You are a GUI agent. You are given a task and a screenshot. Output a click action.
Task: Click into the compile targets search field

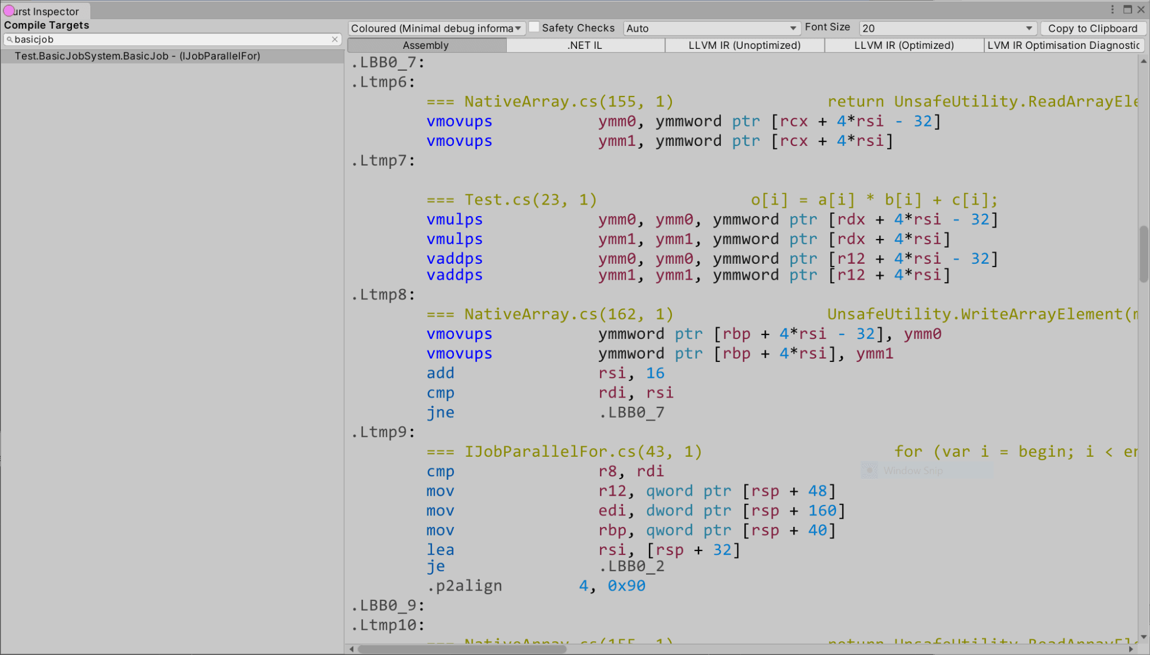pyautogui.click(x=171, y=40)
